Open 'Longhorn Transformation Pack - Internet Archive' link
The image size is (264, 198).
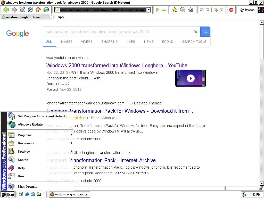pos(101,160)
